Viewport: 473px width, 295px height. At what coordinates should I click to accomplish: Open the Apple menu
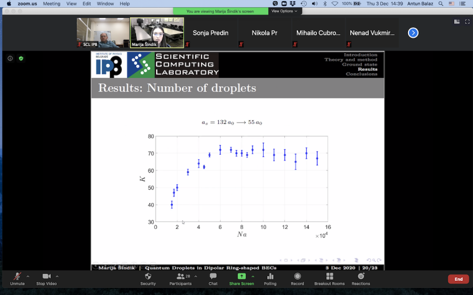pyautogui.click(x=9, y=4)
